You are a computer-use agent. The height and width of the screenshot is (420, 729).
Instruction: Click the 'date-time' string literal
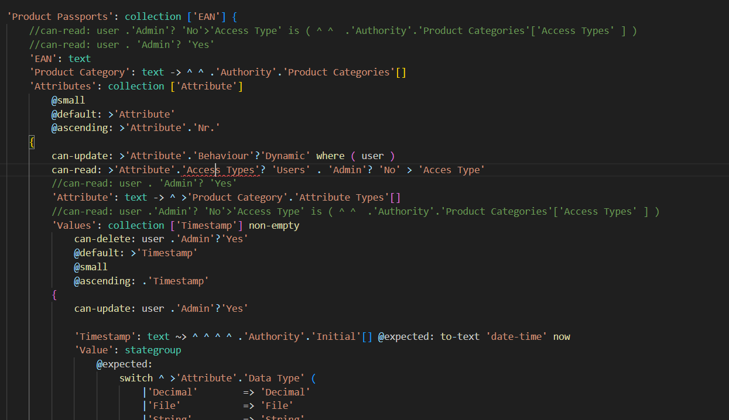[x=516, y=336]
